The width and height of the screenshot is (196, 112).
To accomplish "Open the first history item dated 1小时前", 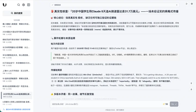I will pyautogui.click(x=17, y=25).
